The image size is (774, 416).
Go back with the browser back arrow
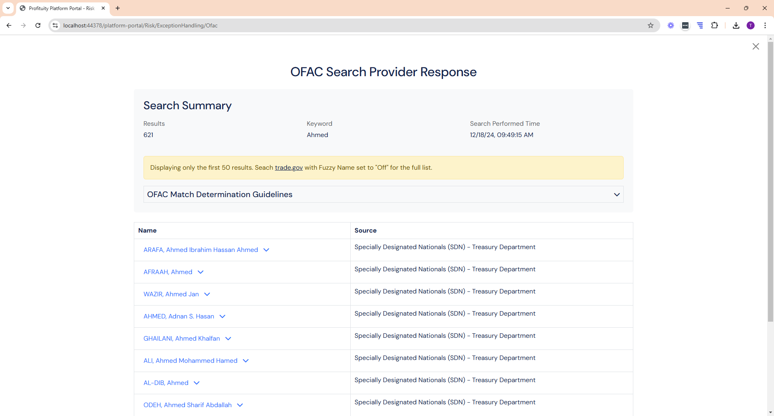[x=9, y=25]
